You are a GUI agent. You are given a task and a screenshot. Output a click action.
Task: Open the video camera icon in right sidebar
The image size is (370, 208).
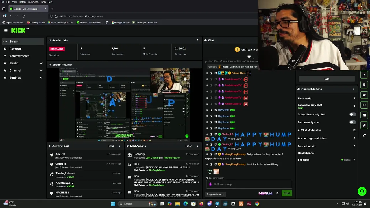pyautogui.click(x=364, y=115)
